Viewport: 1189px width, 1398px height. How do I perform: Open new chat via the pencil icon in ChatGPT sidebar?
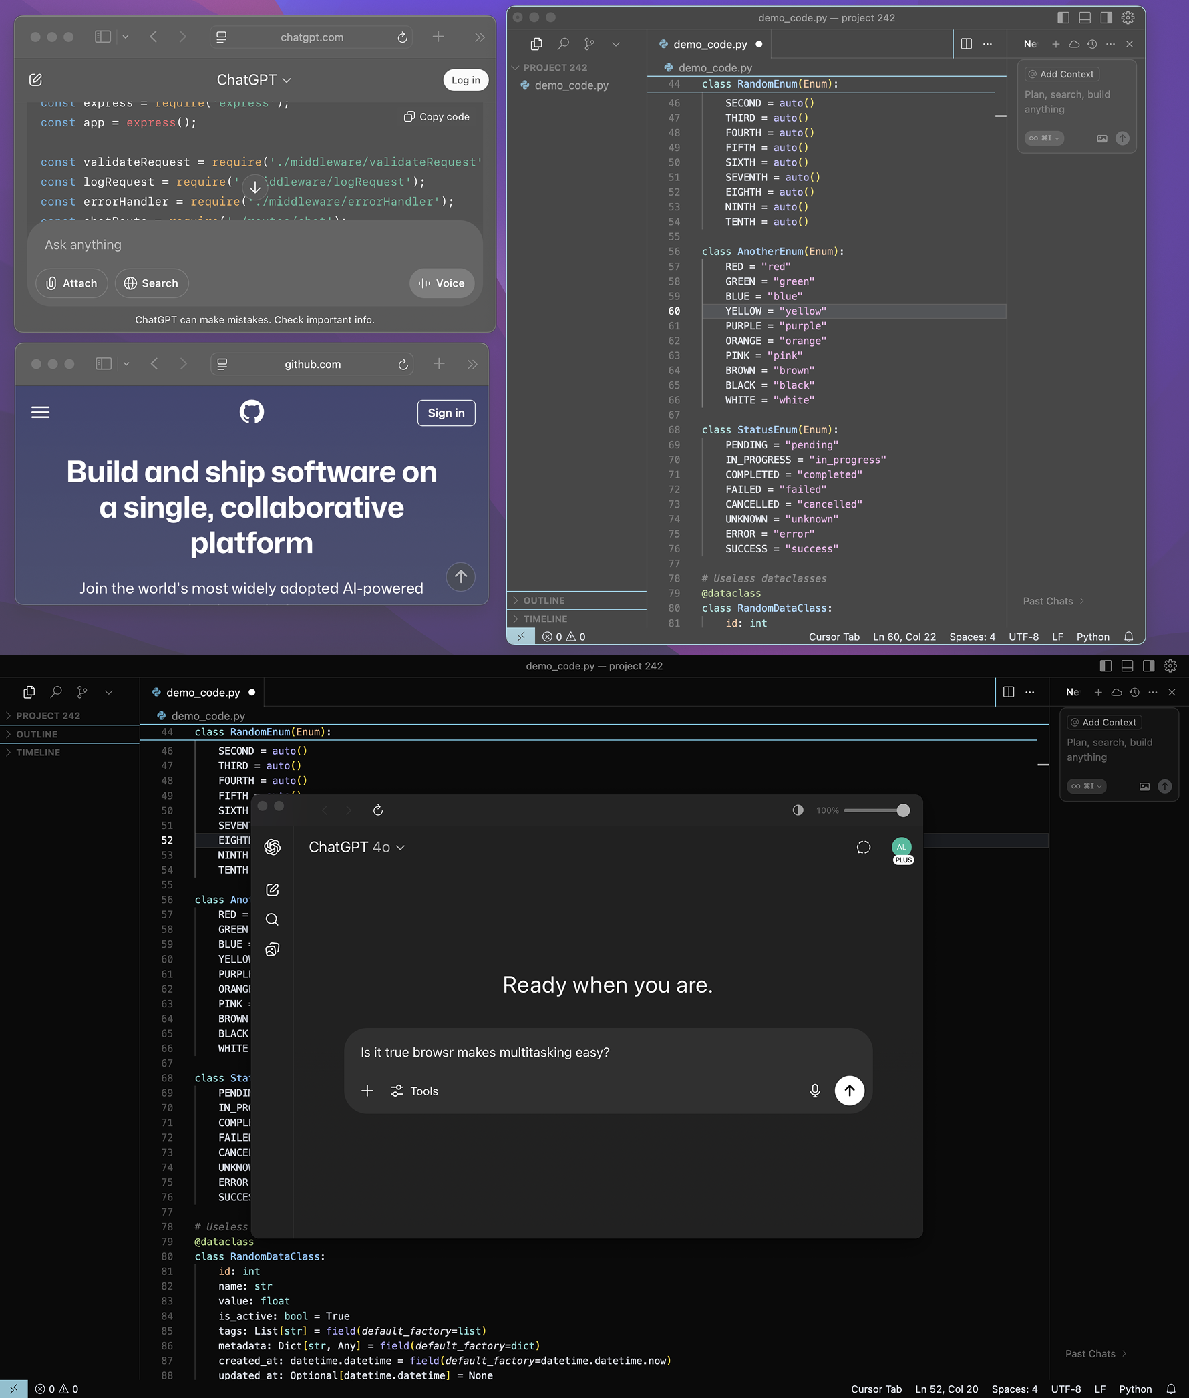(273, 890)
